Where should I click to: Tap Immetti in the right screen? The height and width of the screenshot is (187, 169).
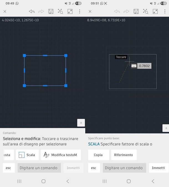pyautogui.click(x=159, y=168)
